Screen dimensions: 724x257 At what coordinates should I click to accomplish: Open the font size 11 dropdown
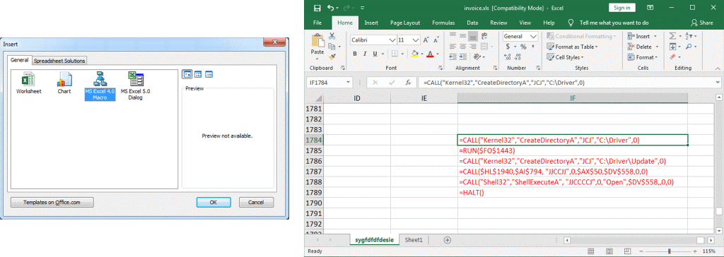tap(415, 40)
